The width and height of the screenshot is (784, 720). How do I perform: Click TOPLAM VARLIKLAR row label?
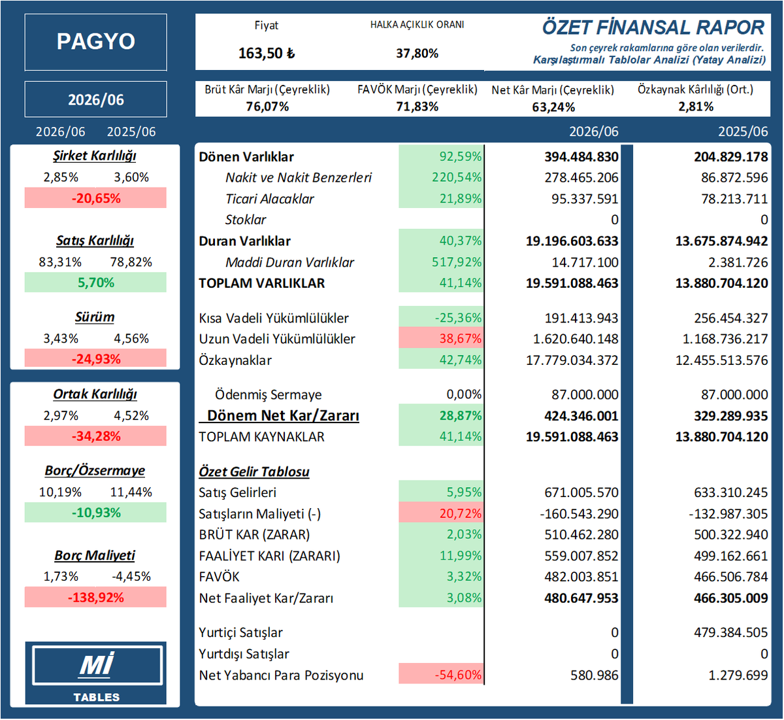point(262,283)
